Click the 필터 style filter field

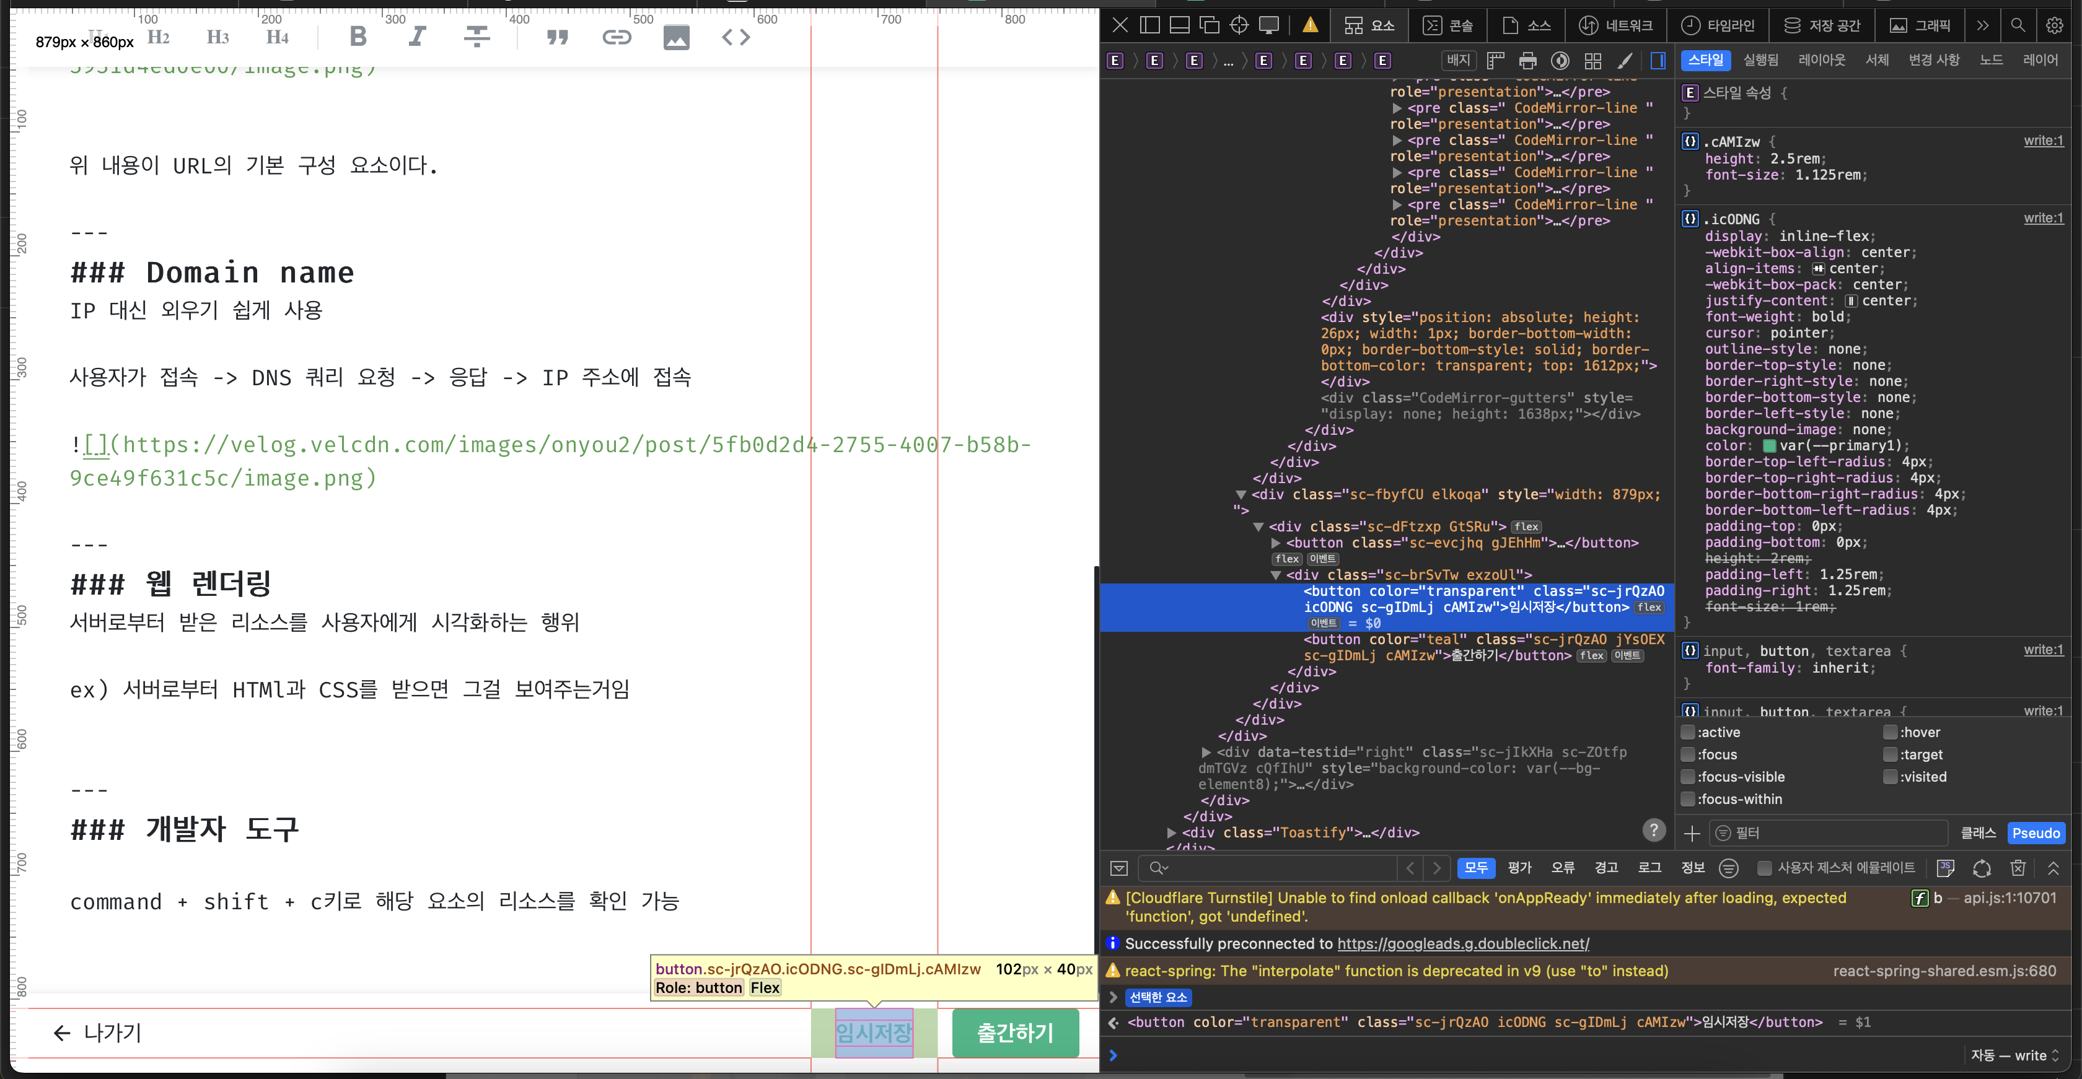(x=1830, y=832)
